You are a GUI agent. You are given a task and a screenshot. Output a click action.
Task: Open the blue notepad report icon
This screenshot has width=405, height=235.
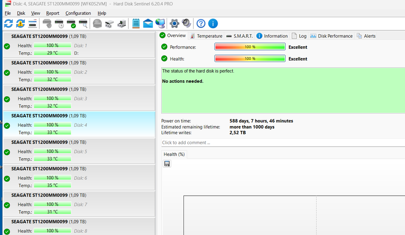(x=136, y=24)
